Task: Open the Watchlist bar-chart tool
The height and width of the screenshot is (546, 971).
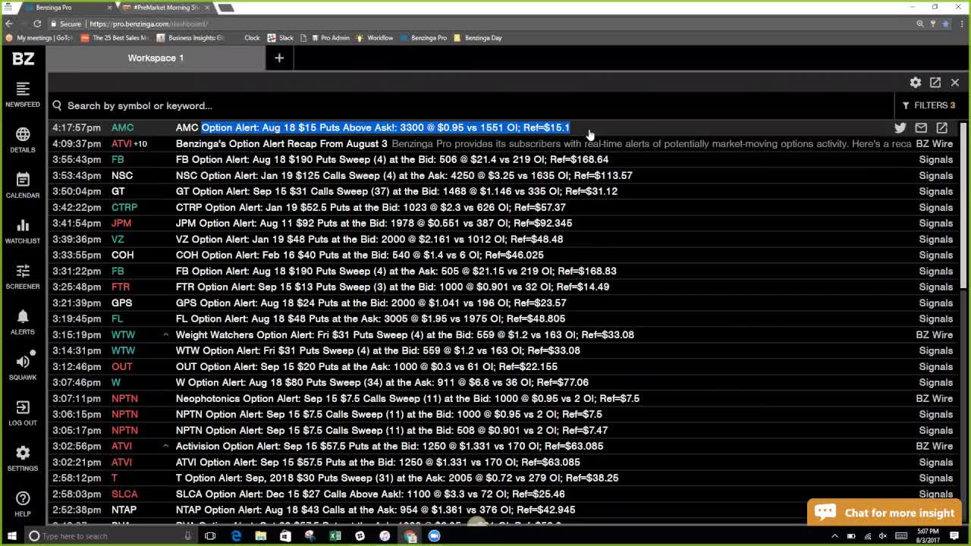Action: (x=23, y=231)
